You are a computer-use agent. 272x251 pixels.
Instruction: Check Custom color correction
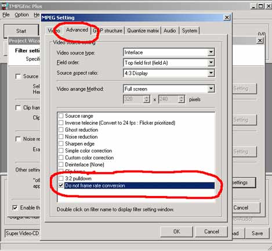click(x=61, y=158)
